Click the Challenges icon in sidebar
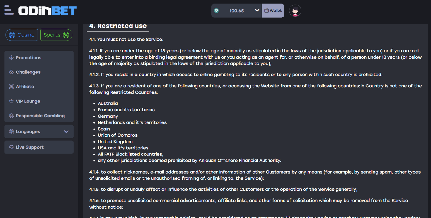431x218 pixels. pos(11,72)
